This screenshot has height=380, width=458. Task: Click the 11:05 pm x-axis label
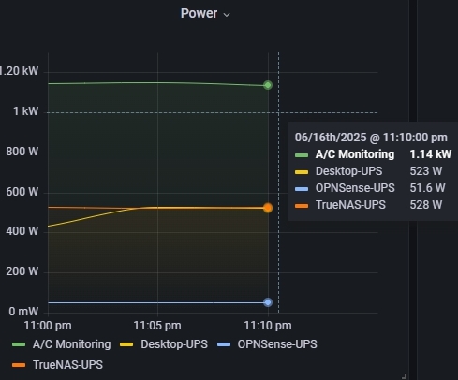coord(157,326)
